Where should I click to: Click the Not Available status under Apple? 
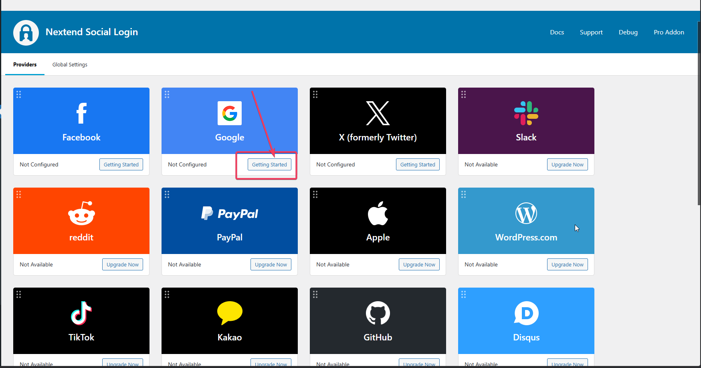tap(333, 264)
